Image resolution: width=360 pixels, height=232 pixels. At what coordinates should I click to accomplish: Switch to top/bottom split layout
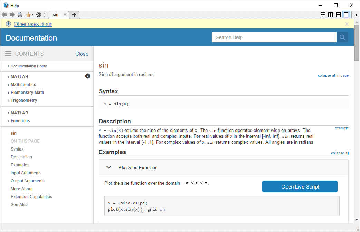click(338, 15)
